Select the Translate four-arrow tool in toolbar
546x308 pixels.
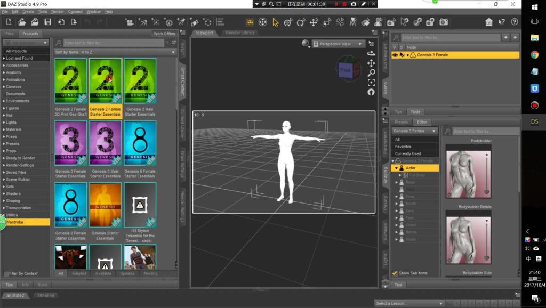(x=314, y=22)
